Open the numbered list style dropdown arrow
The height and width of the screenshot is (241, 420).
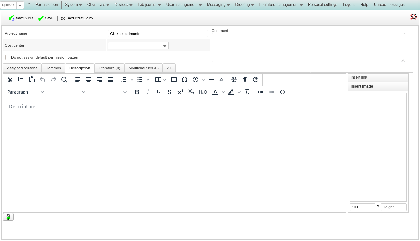pyautogui.click(x=132, y=80)
